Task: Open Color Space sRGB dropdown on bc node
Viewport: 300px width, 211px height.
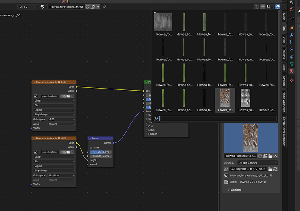Action: (61, 119)
